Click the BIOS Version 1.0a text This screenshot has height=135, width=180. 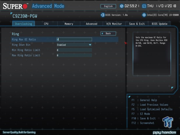pos(116,15)
